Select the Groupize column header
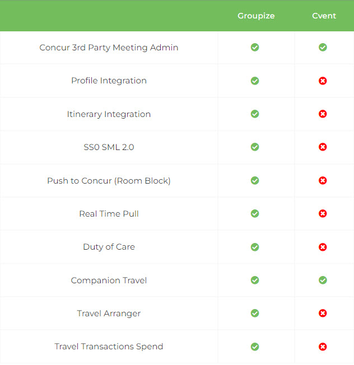Screen dimensions: 354x365 [x=256, y=16]
